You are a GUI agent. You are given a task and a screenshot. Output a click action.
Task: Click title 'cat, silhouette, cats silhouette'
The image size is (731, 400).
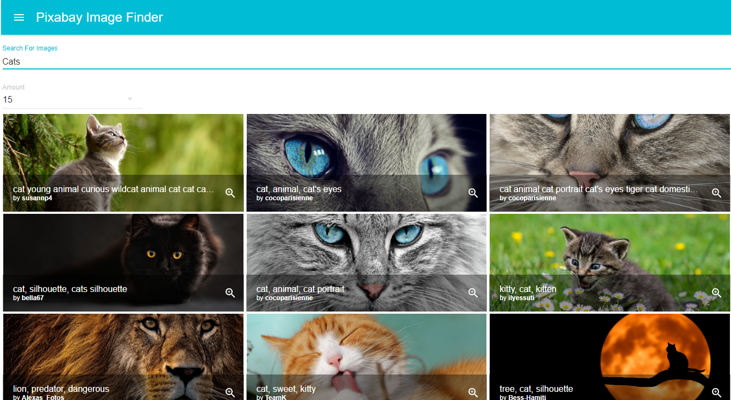pos(70,289)
